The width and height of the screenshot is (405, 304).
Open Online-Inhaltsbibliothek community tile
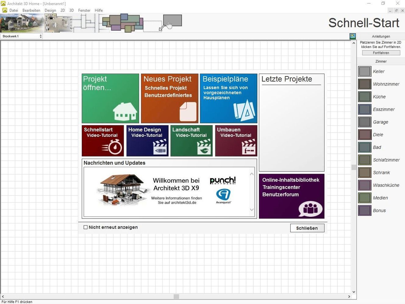coord(291,196)
